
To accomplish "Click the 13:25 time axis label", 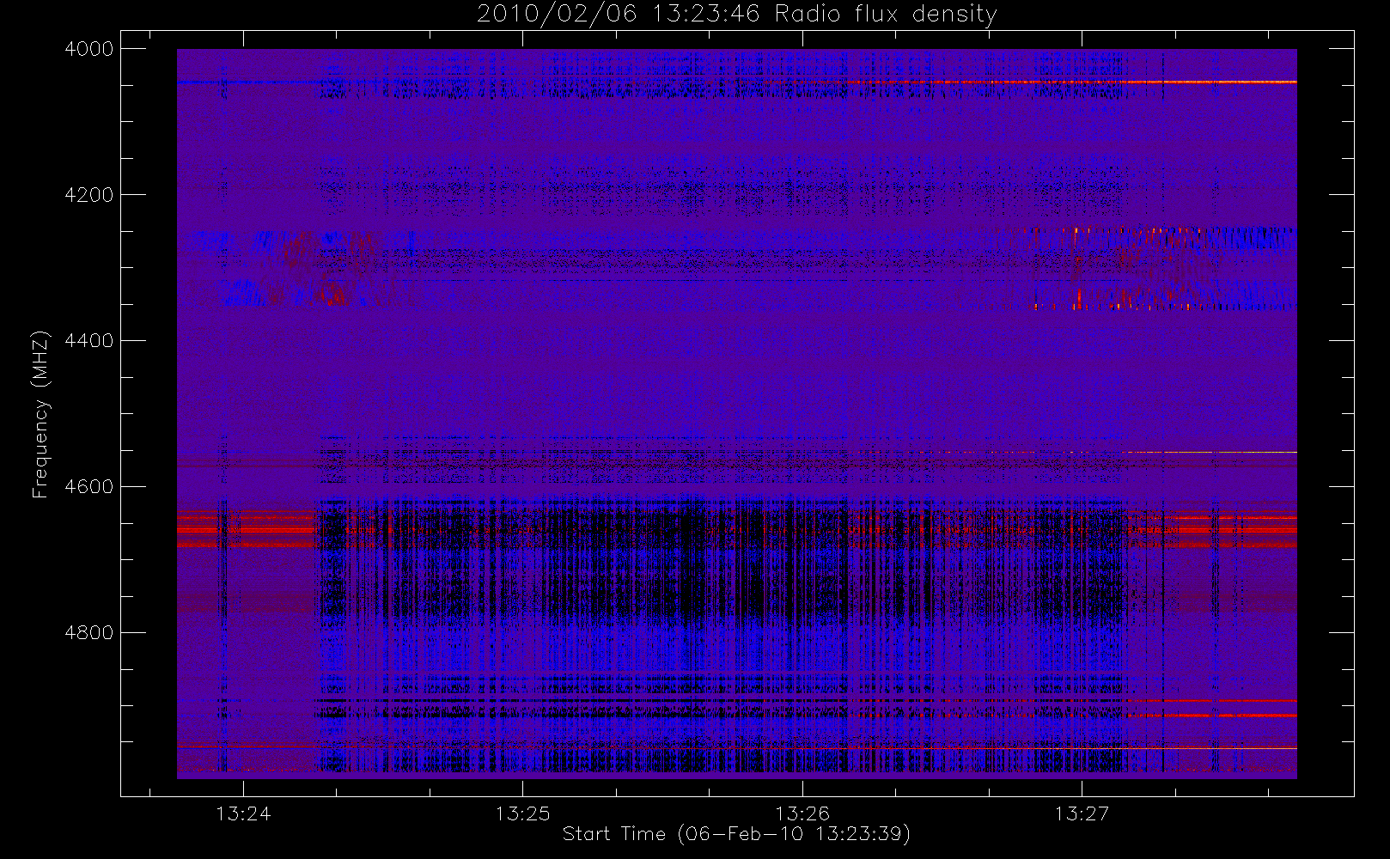I will (x=522, y=813).
